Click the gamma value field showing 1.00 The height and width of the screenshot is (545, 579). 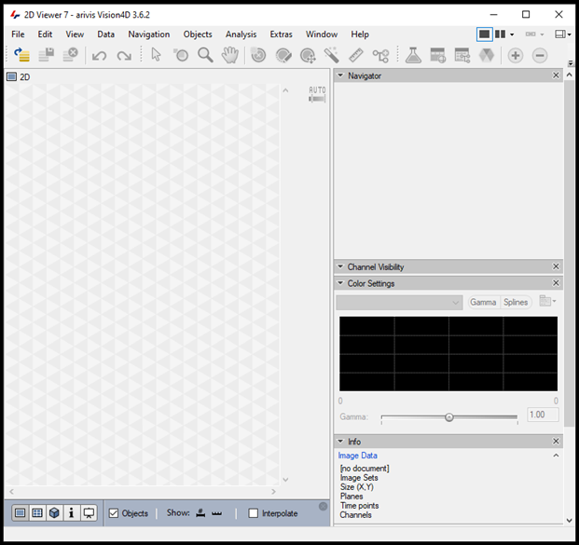(542, 416)
